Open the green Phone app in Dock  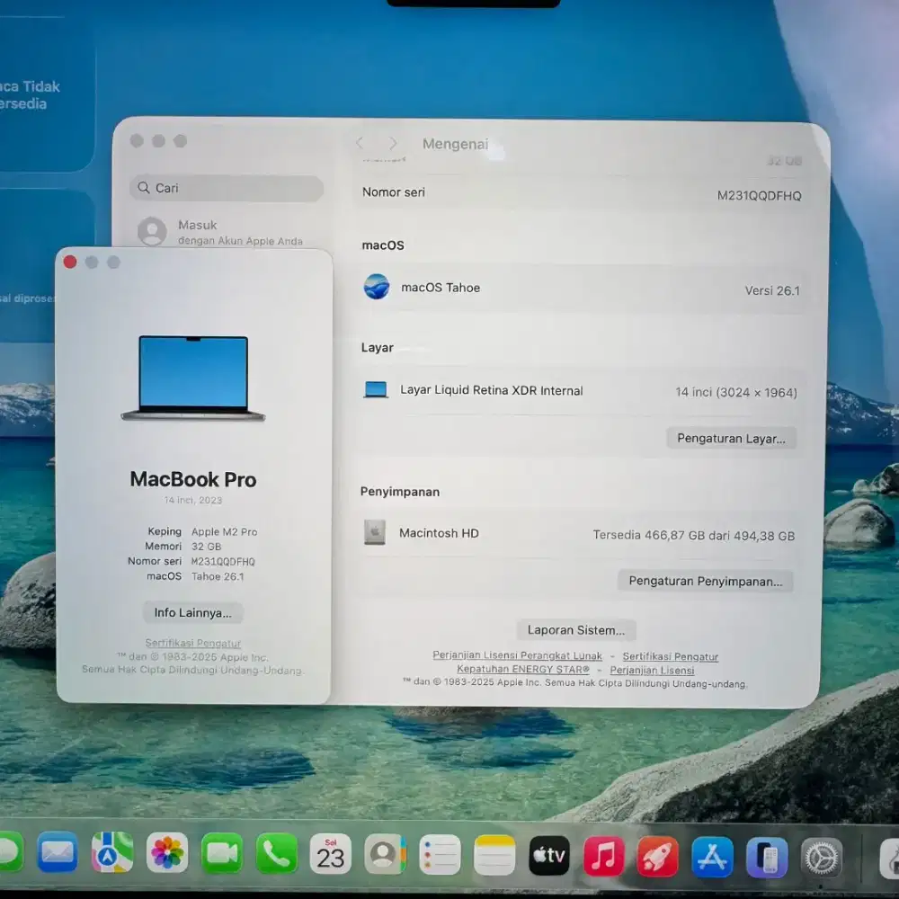276,854
